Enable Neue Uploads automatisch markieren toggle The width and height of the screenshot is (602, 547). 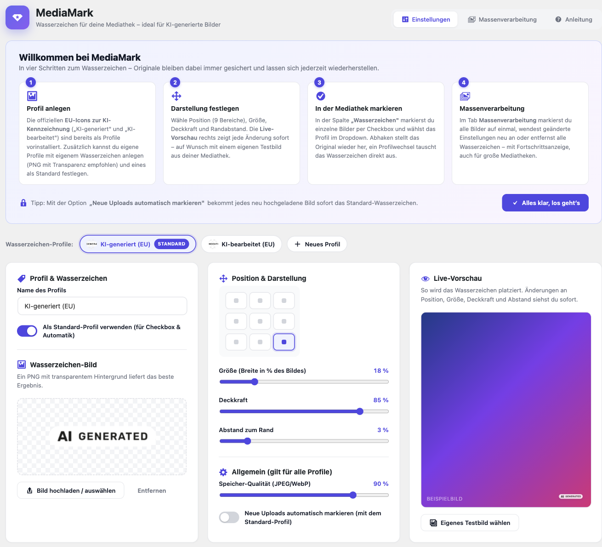[x=229, y=518]
